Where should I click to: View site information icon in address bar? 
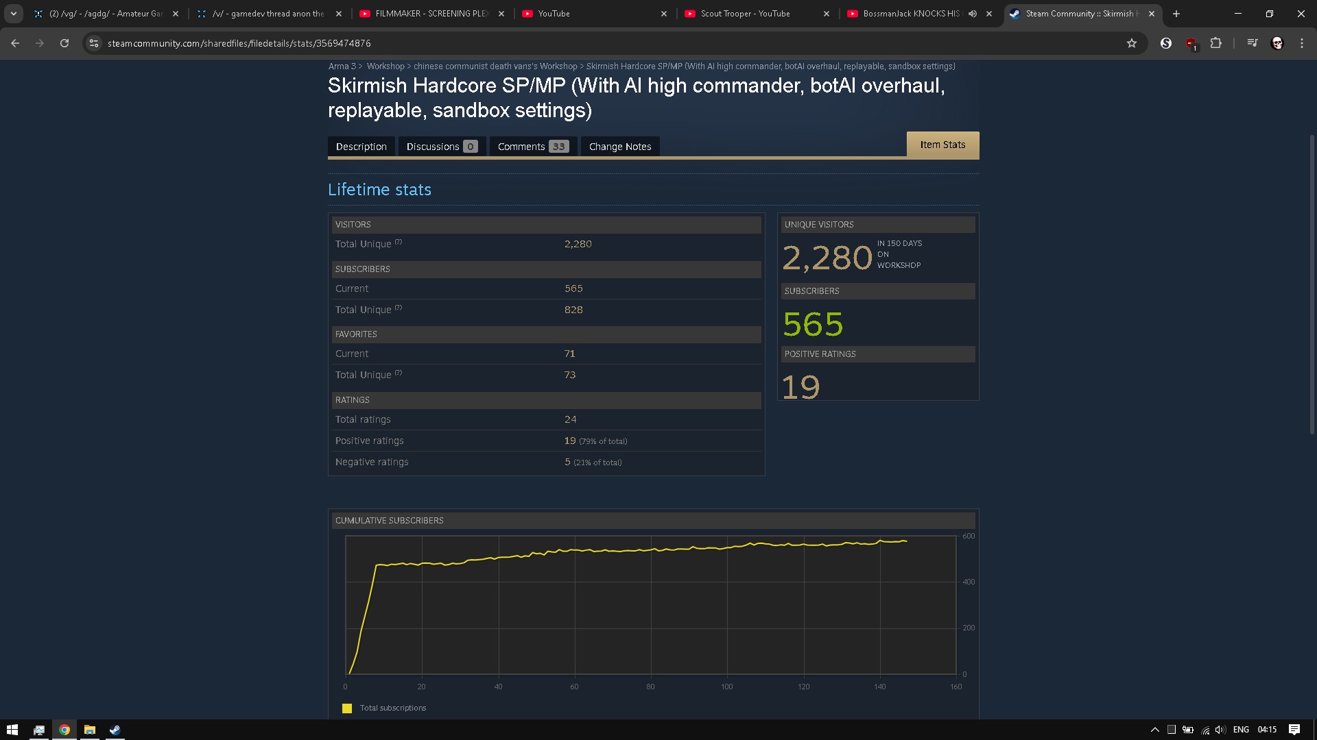[x=94, y=43]
